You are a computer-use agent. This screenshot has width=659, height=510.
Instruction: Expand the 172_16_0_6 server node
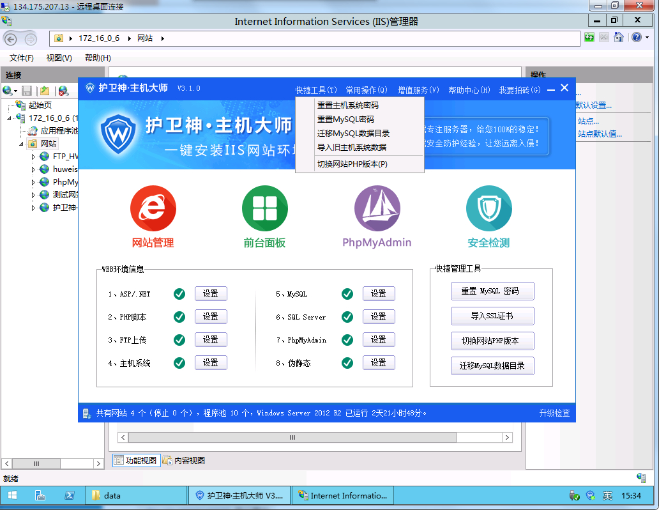click(9, 118)
